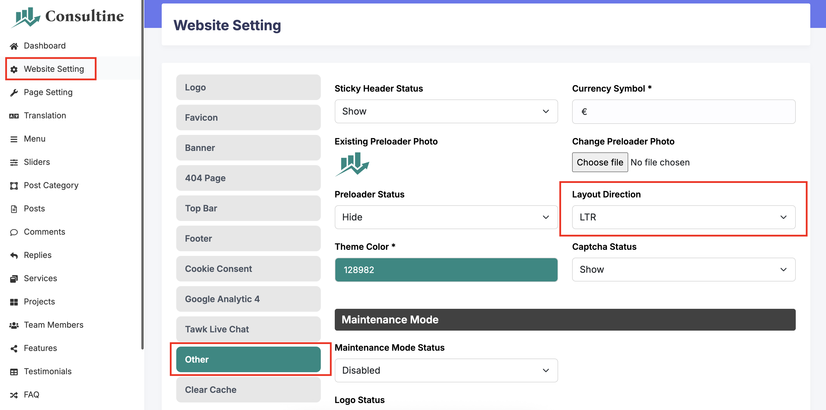This screenshot has width=826, height=410.
Task: Change the Captcha Status dropdown
Action: (x=683, y=269)
